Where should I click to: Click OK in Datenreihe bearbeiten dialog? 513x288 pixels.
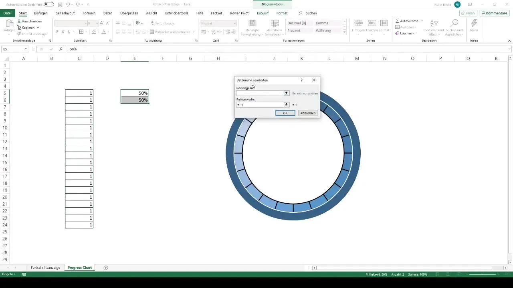(x=285, y=113)
